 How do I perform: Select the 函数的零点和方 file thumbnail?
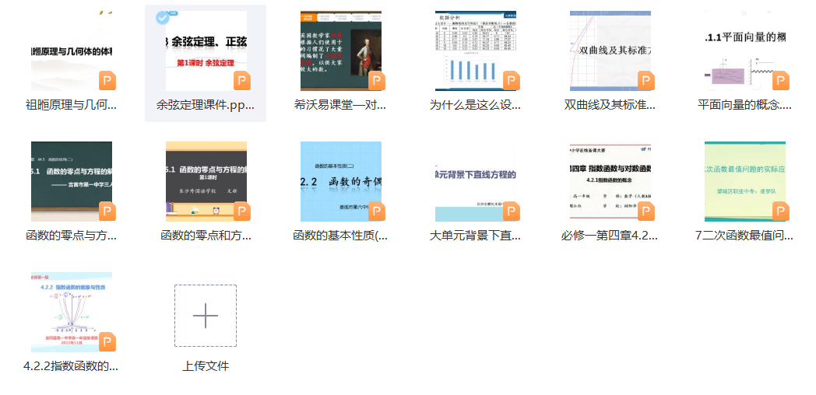[x=206, y=181]
